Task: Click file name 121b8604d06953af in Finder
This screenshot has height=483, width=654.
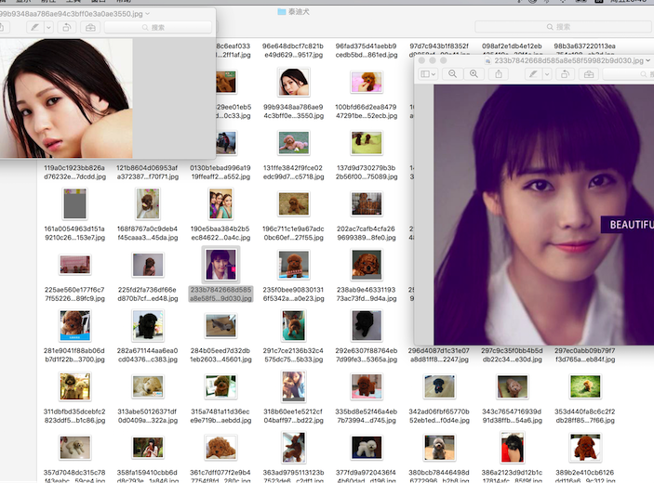Action: pos(148,172)
